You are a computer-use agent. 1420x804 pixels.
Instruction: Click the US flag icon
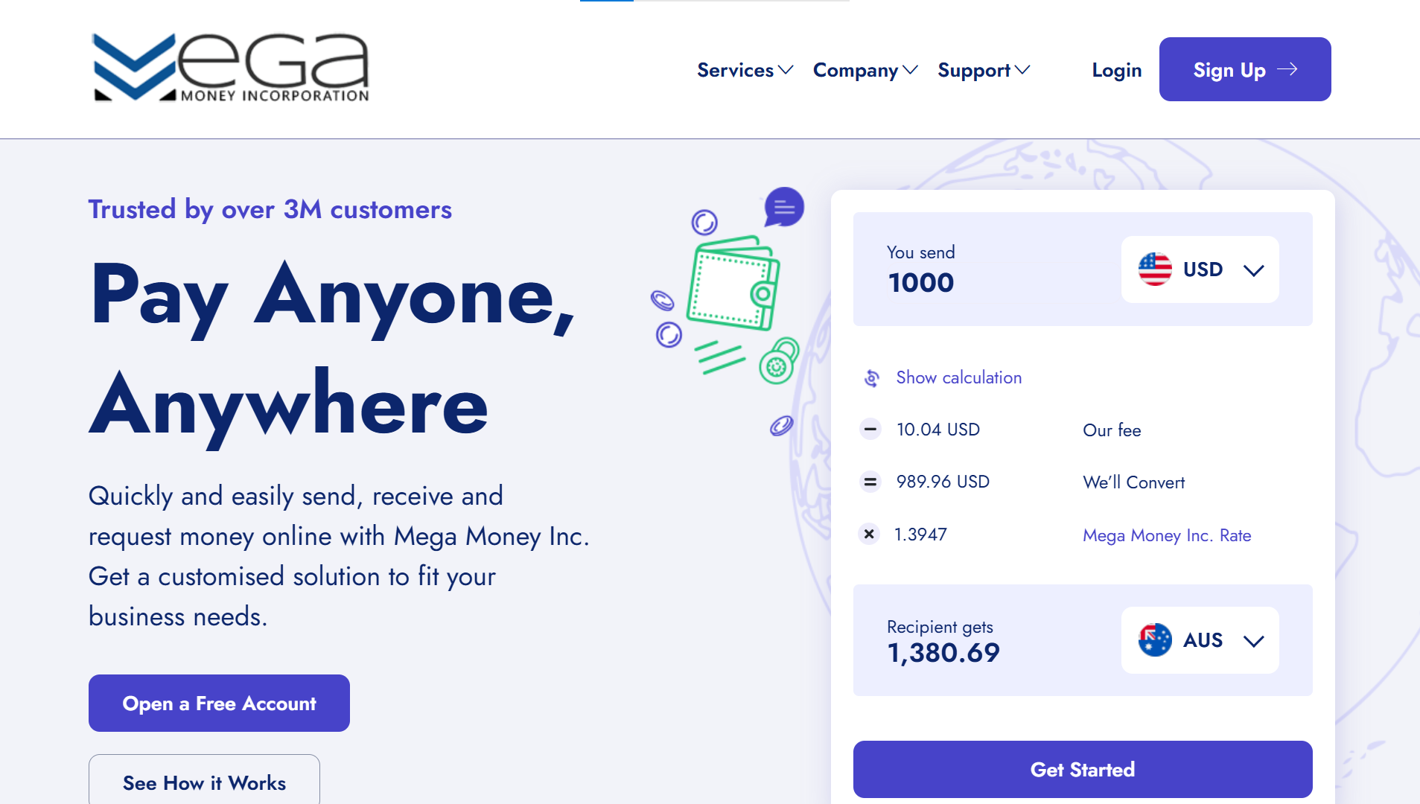(1155, 269)
